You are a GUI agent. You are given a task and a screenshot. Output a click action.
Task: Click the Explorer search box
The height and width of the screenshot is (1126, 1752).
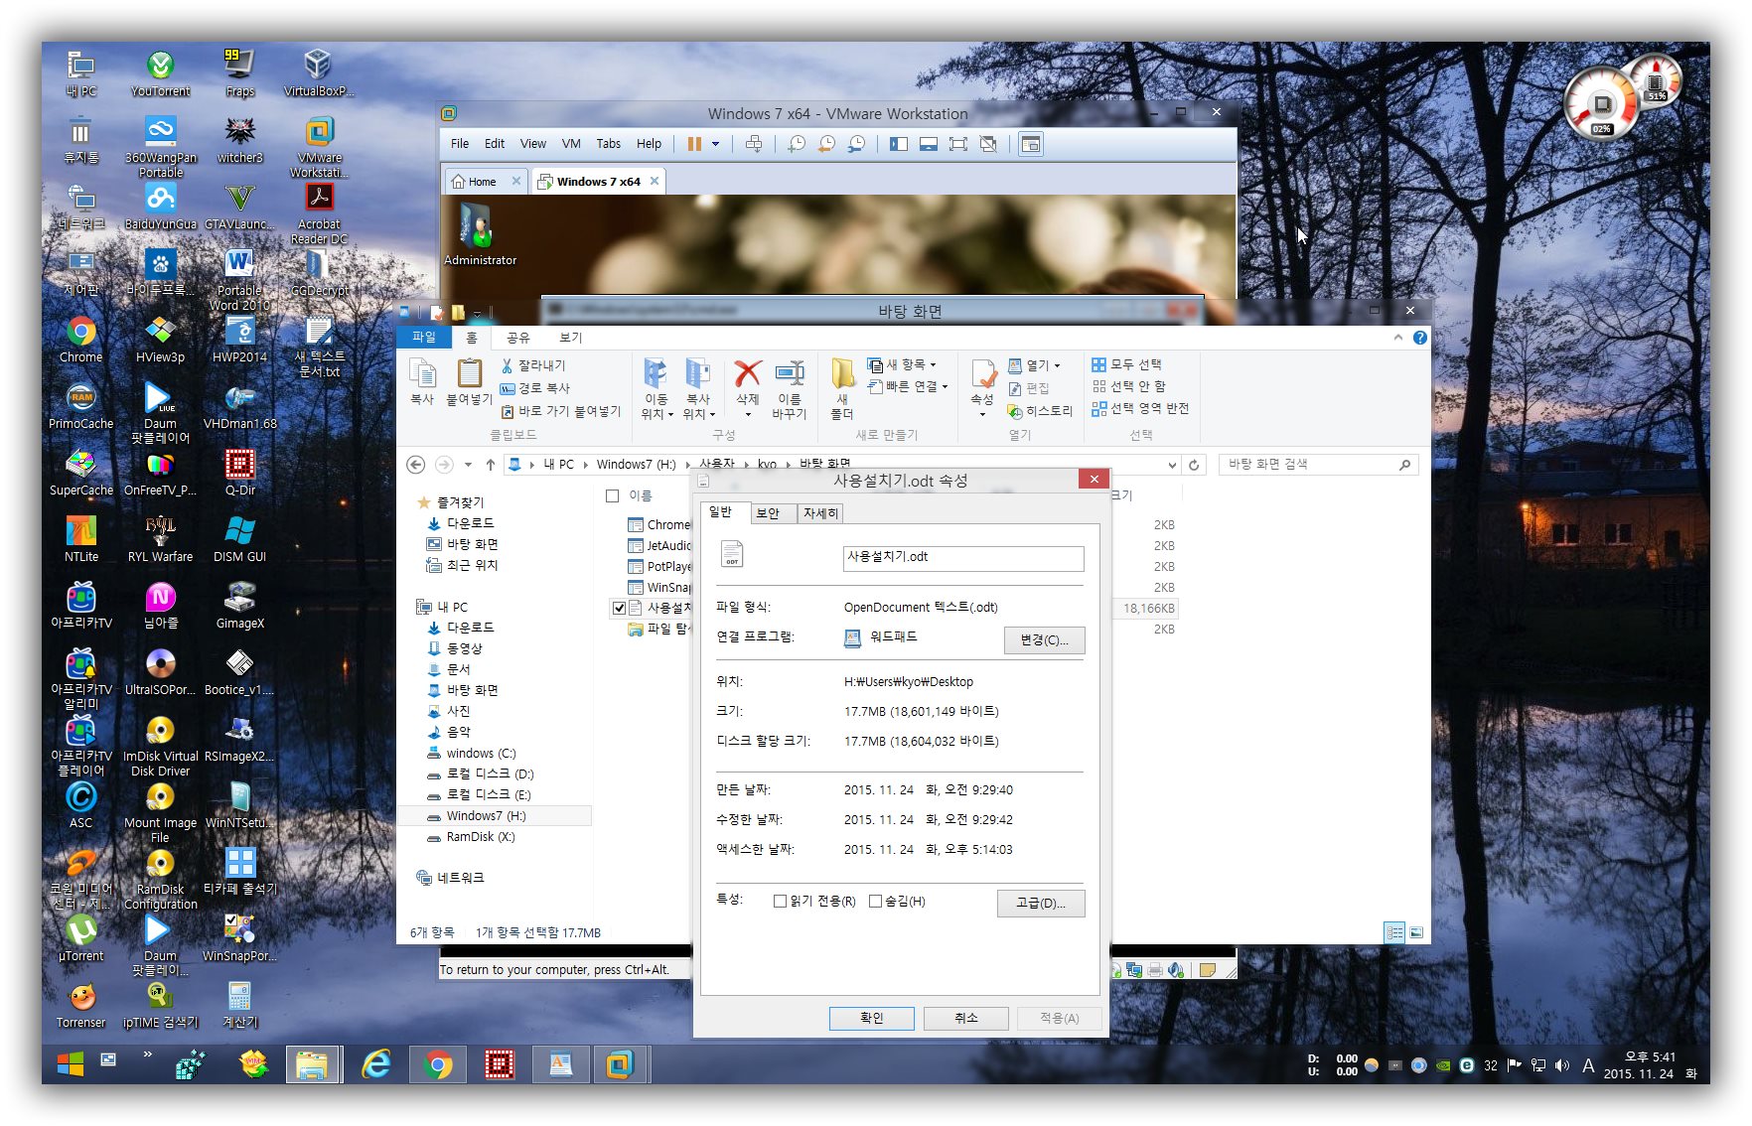(x=1318, y=465)
